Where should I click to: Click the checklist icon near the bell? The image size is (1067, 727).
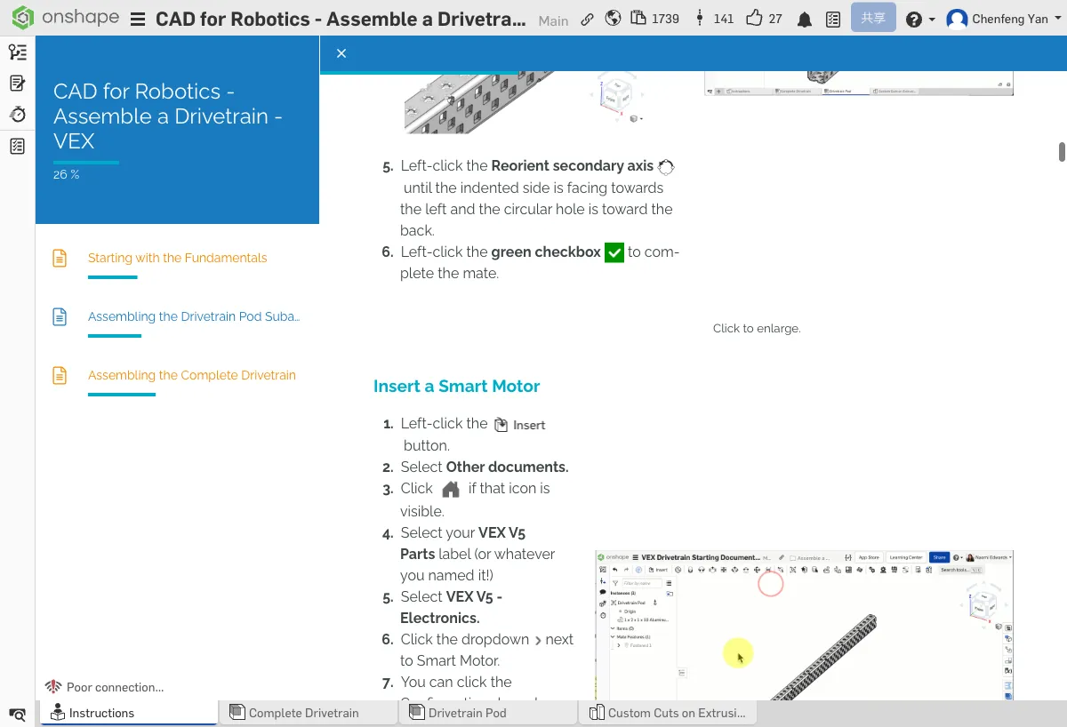click(x=833, y=20)
